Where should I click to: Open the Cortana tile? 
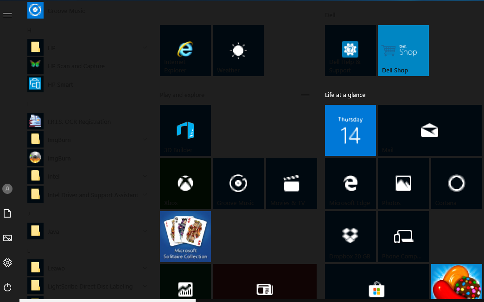pyautogui.click(x=456, y=183)
